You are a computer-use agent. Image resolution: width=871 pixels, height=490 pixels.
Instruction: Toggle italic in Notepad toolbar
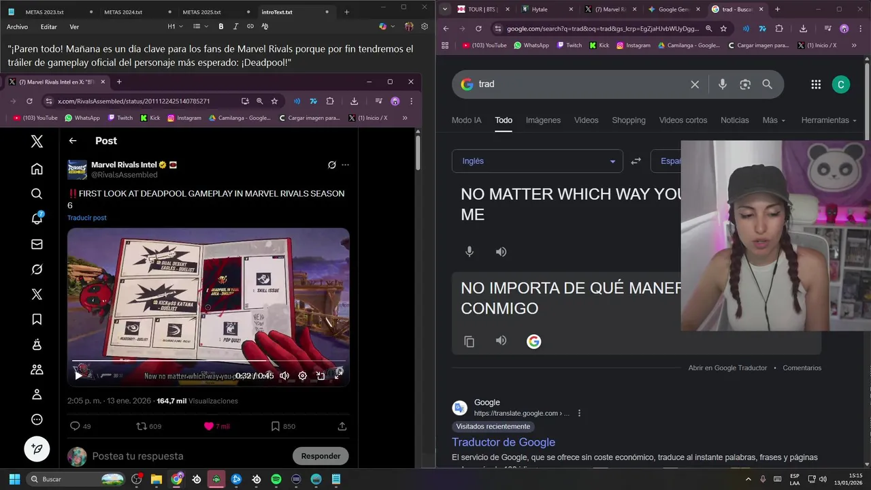(x=235, y=27)
